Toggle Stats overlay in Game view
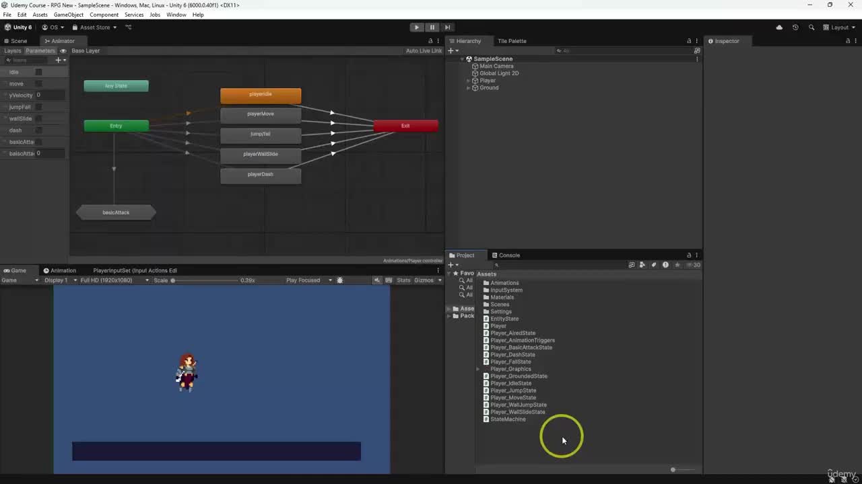This screenshot has width=862, height=484. (403, 280)
